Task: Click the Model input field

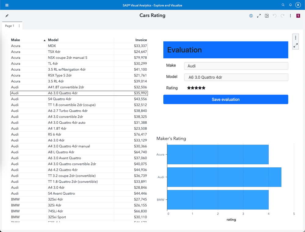Action: click(236, 77)
